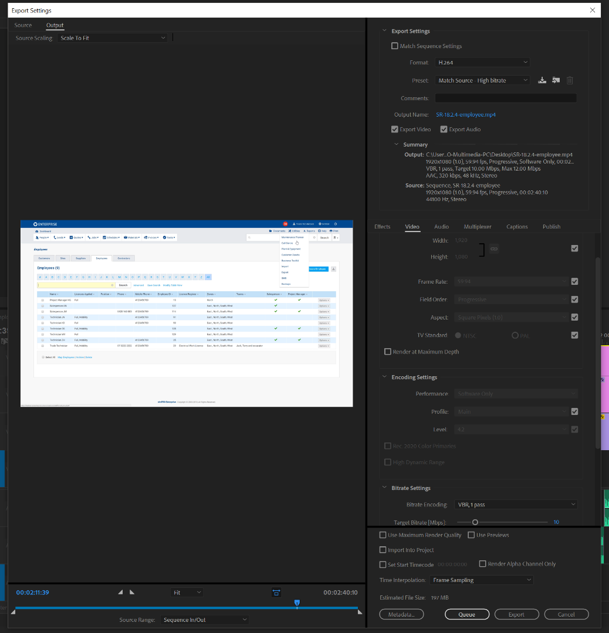Click the SR-18.2.4-employee.mp4 output name link
Screen dimensions: 609x633
(466, 115)
